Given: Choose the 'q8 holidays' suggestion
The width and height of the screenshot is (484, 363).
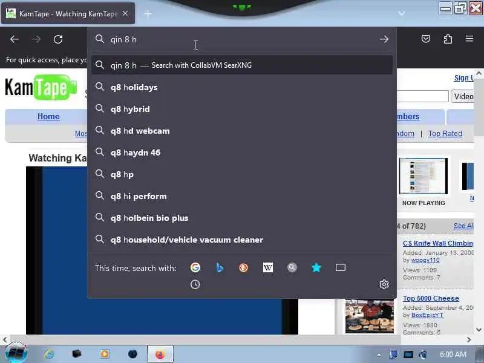Looking at the screenshot, I should point(242,87).
